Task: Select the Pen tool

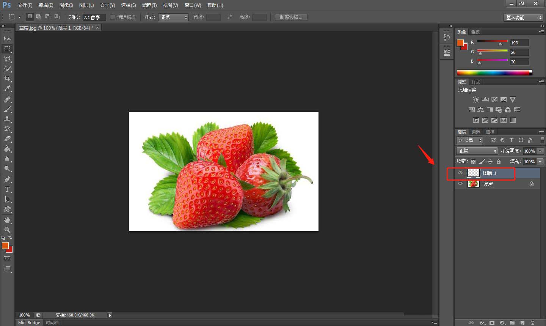Action: pyautogui.click(x=7, y=180)
